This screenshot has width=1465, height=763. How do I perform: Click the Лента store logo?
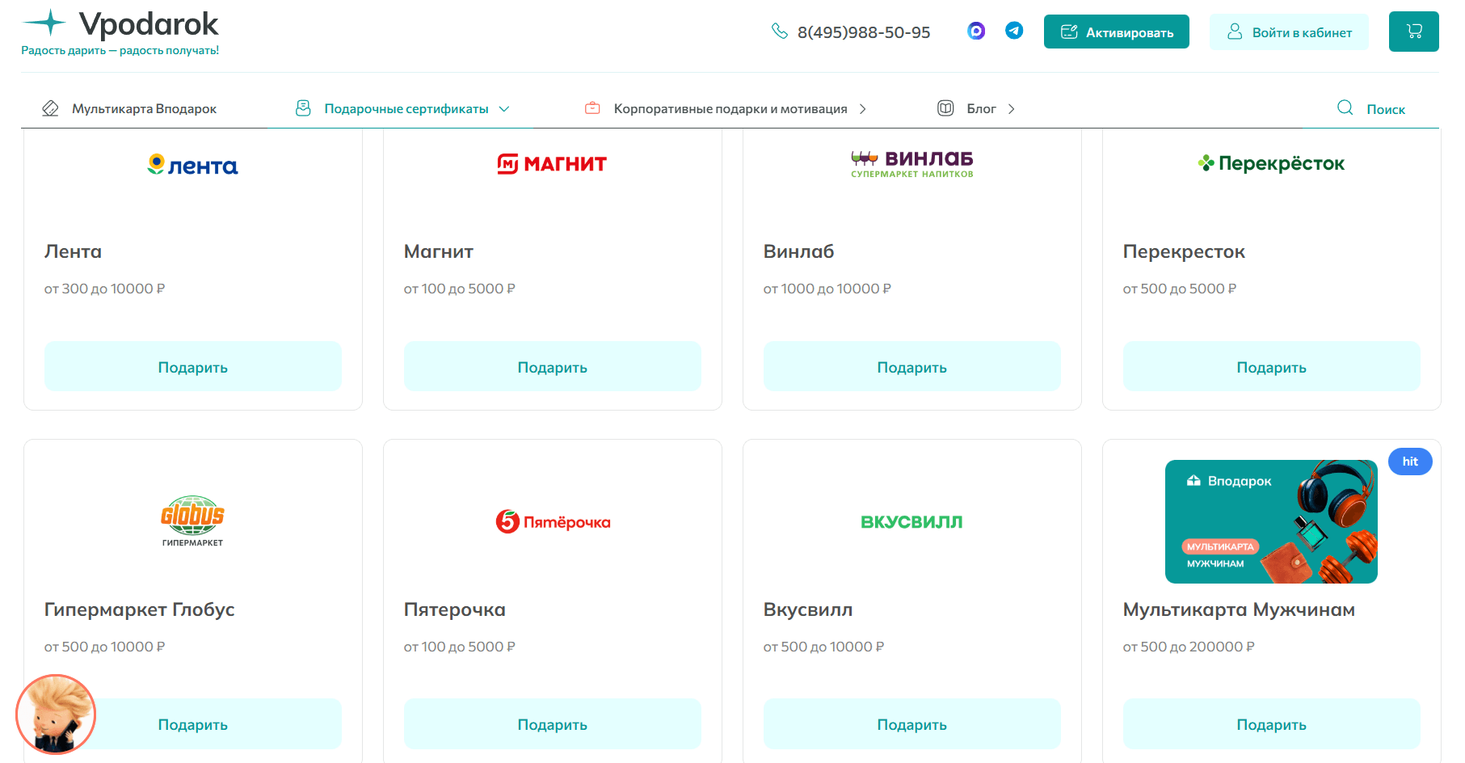(x=192, y=165)
